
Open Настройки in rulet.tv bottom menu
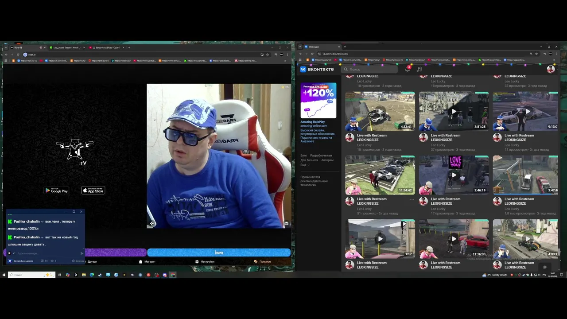point(205,262)
